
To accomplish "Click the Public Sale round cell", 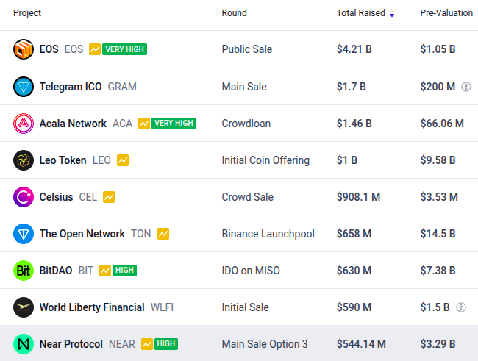I will tap(247, 49).
